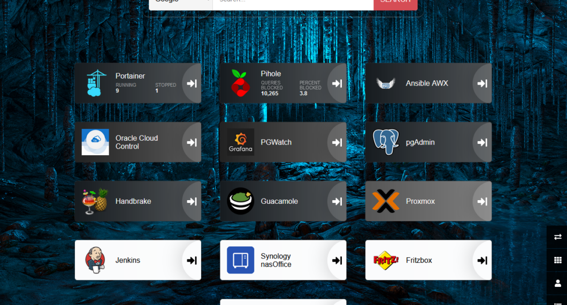Click the red Search button
This screenshot has width=567, height=305.
click(x=396, y=4)
